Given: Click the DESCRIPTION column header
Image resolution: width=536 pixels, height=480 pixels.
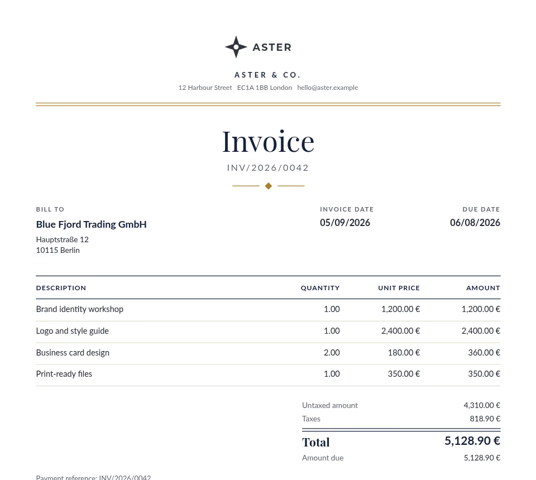Looking at the screenshot, I should pos(61,288).
